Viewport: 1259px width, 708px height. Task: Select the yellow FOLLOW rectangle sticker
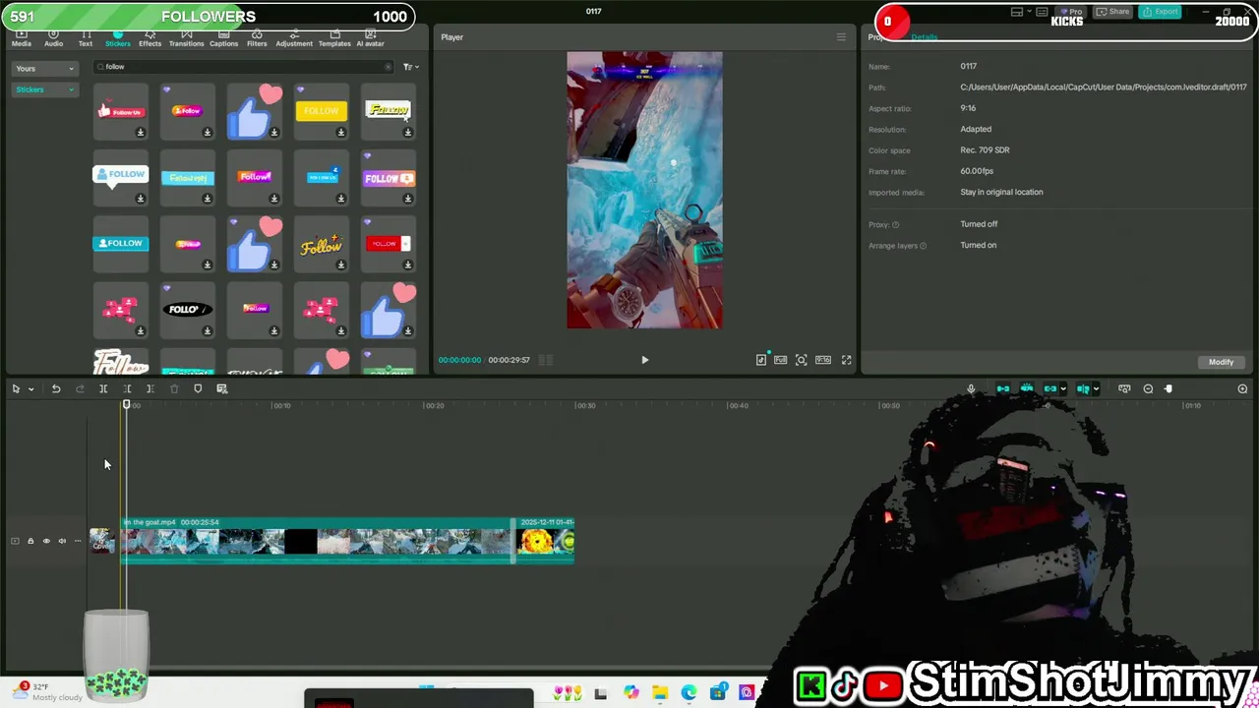click(321, 110)
